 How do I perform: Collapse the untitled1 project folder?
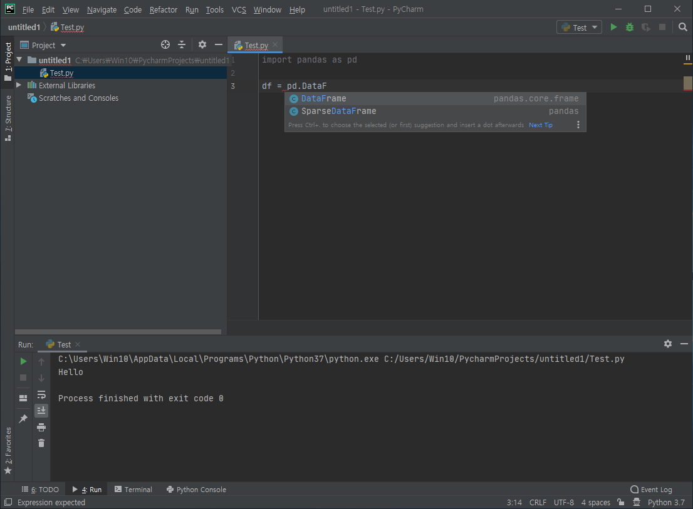[19, 59]
